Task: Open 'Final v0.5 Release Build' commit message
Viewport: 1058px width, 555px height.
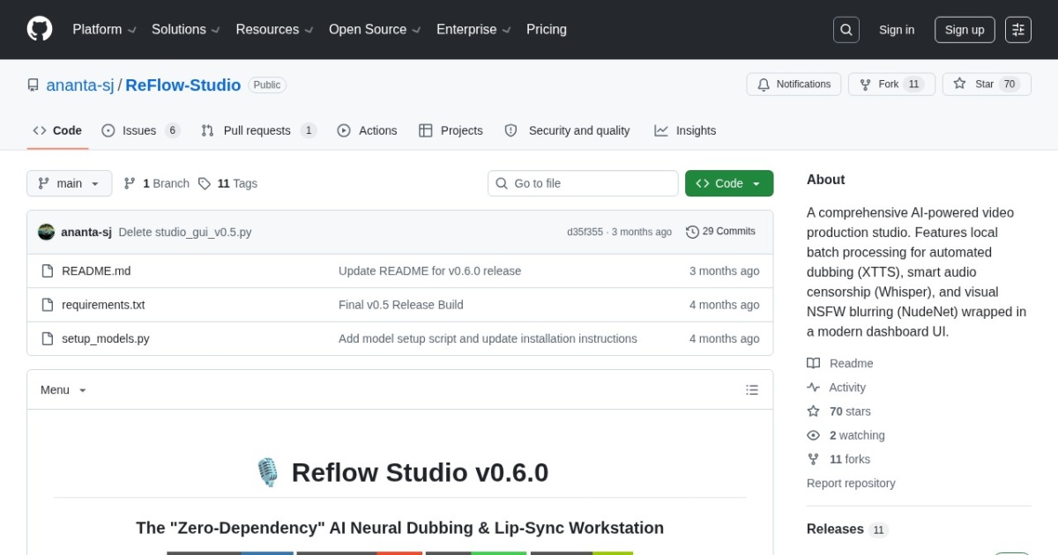Action: (x=401, y=305)
